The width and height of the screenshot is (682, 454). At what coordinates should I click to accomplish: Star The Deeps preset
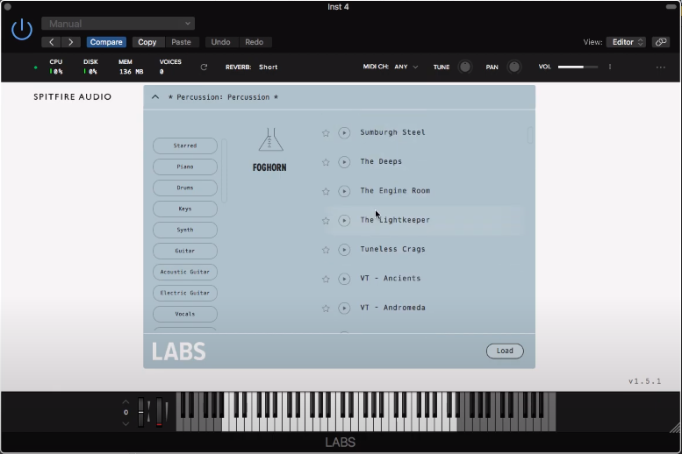click(326, 162)
